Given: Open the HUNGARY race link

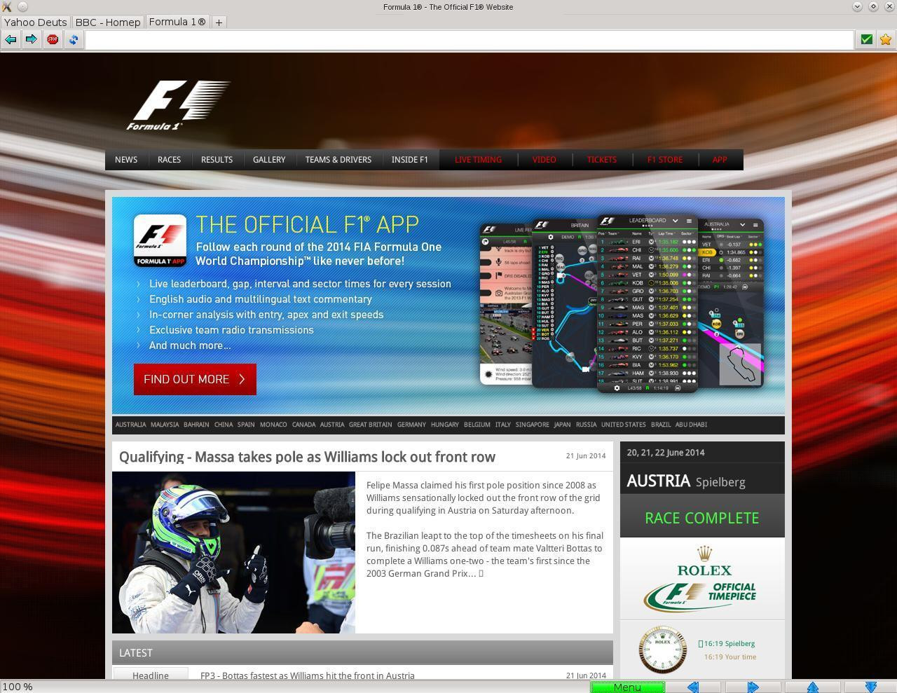Looking at the screenshot, I should point(445,425).
